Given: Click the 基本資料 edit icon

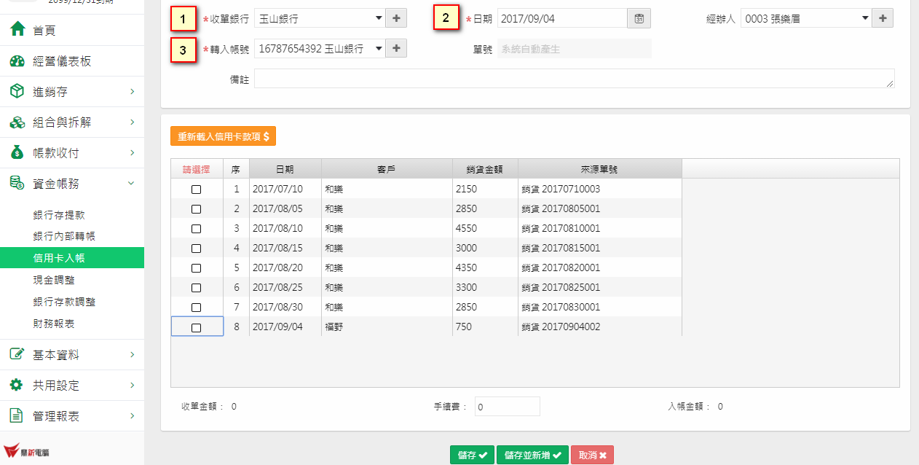Looking at the screenshot, I should coord(17,354).
